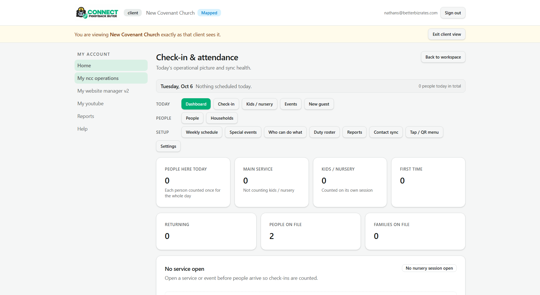The image size is (540, 295).
Task: Open the Duty roster
Action: coord(325,132)
